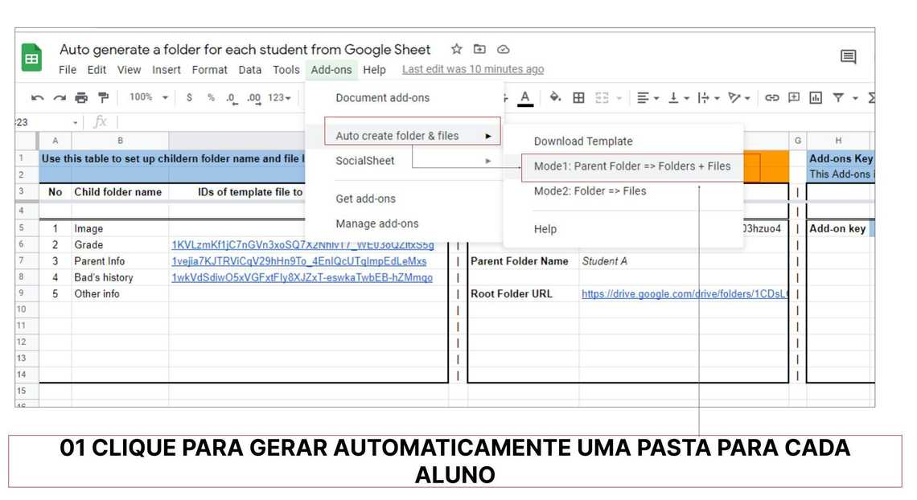Star the spreadsheet document
The image size is (917, 500).
point(457,49)
